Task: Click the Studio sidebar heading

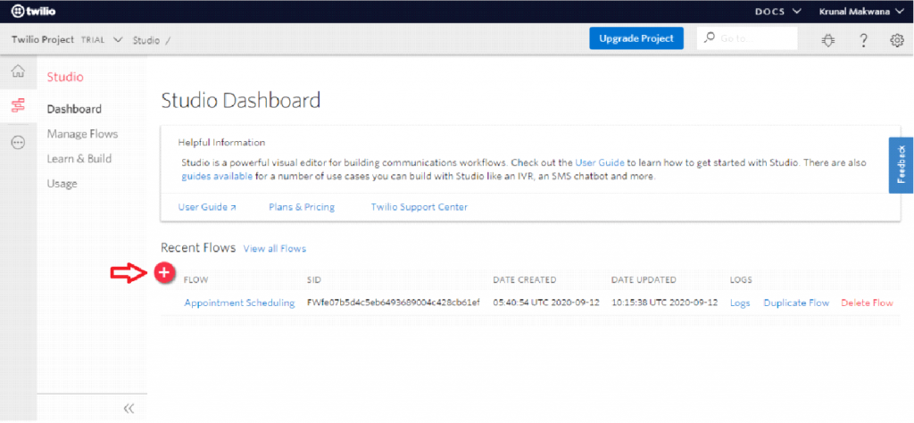Action: [x=65, y=77]
